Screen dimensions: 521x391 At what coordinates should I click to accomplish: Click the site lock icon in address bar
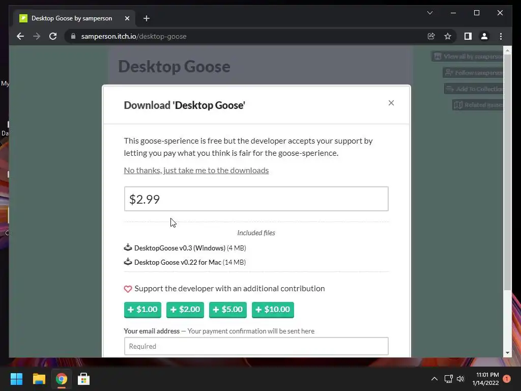tap(73, 36)
